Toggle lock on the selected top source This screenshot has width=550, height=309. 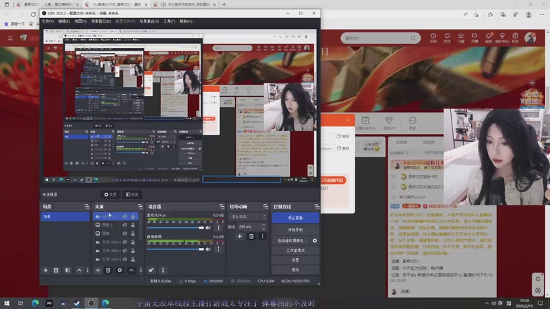(133, 216)
